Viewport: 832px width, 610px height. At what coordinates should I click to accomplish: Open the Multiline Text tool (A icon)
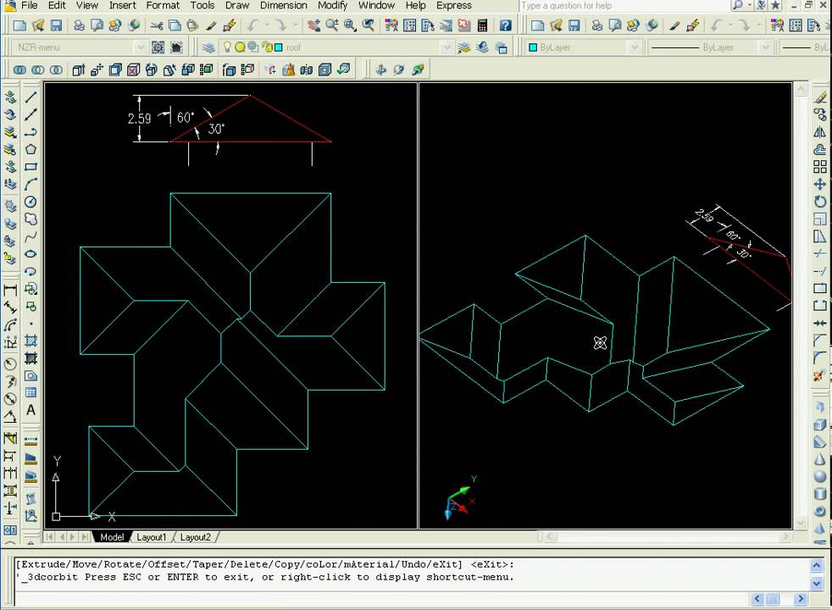[x=31, y=410]
